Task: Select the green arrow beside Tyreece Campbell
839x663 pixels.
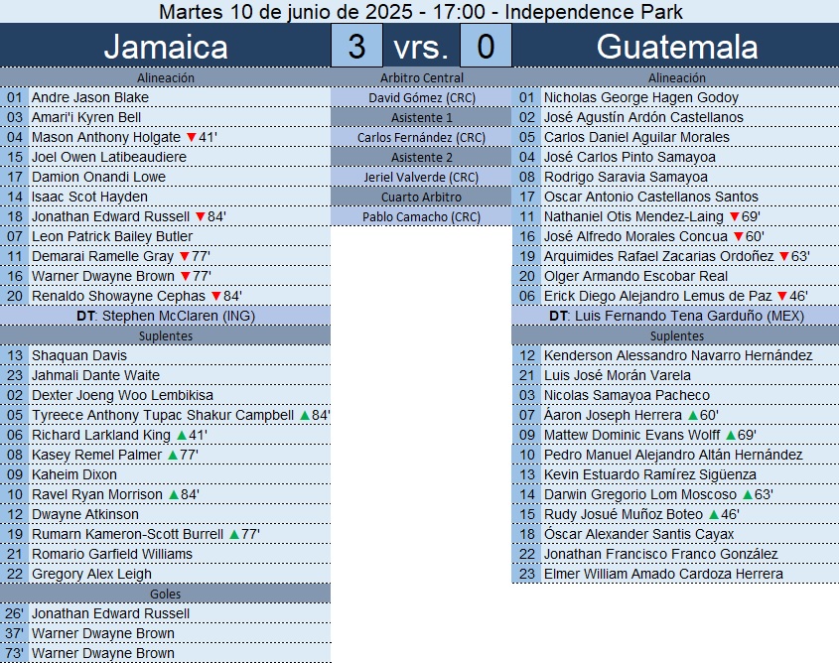Action: (305, 415)
